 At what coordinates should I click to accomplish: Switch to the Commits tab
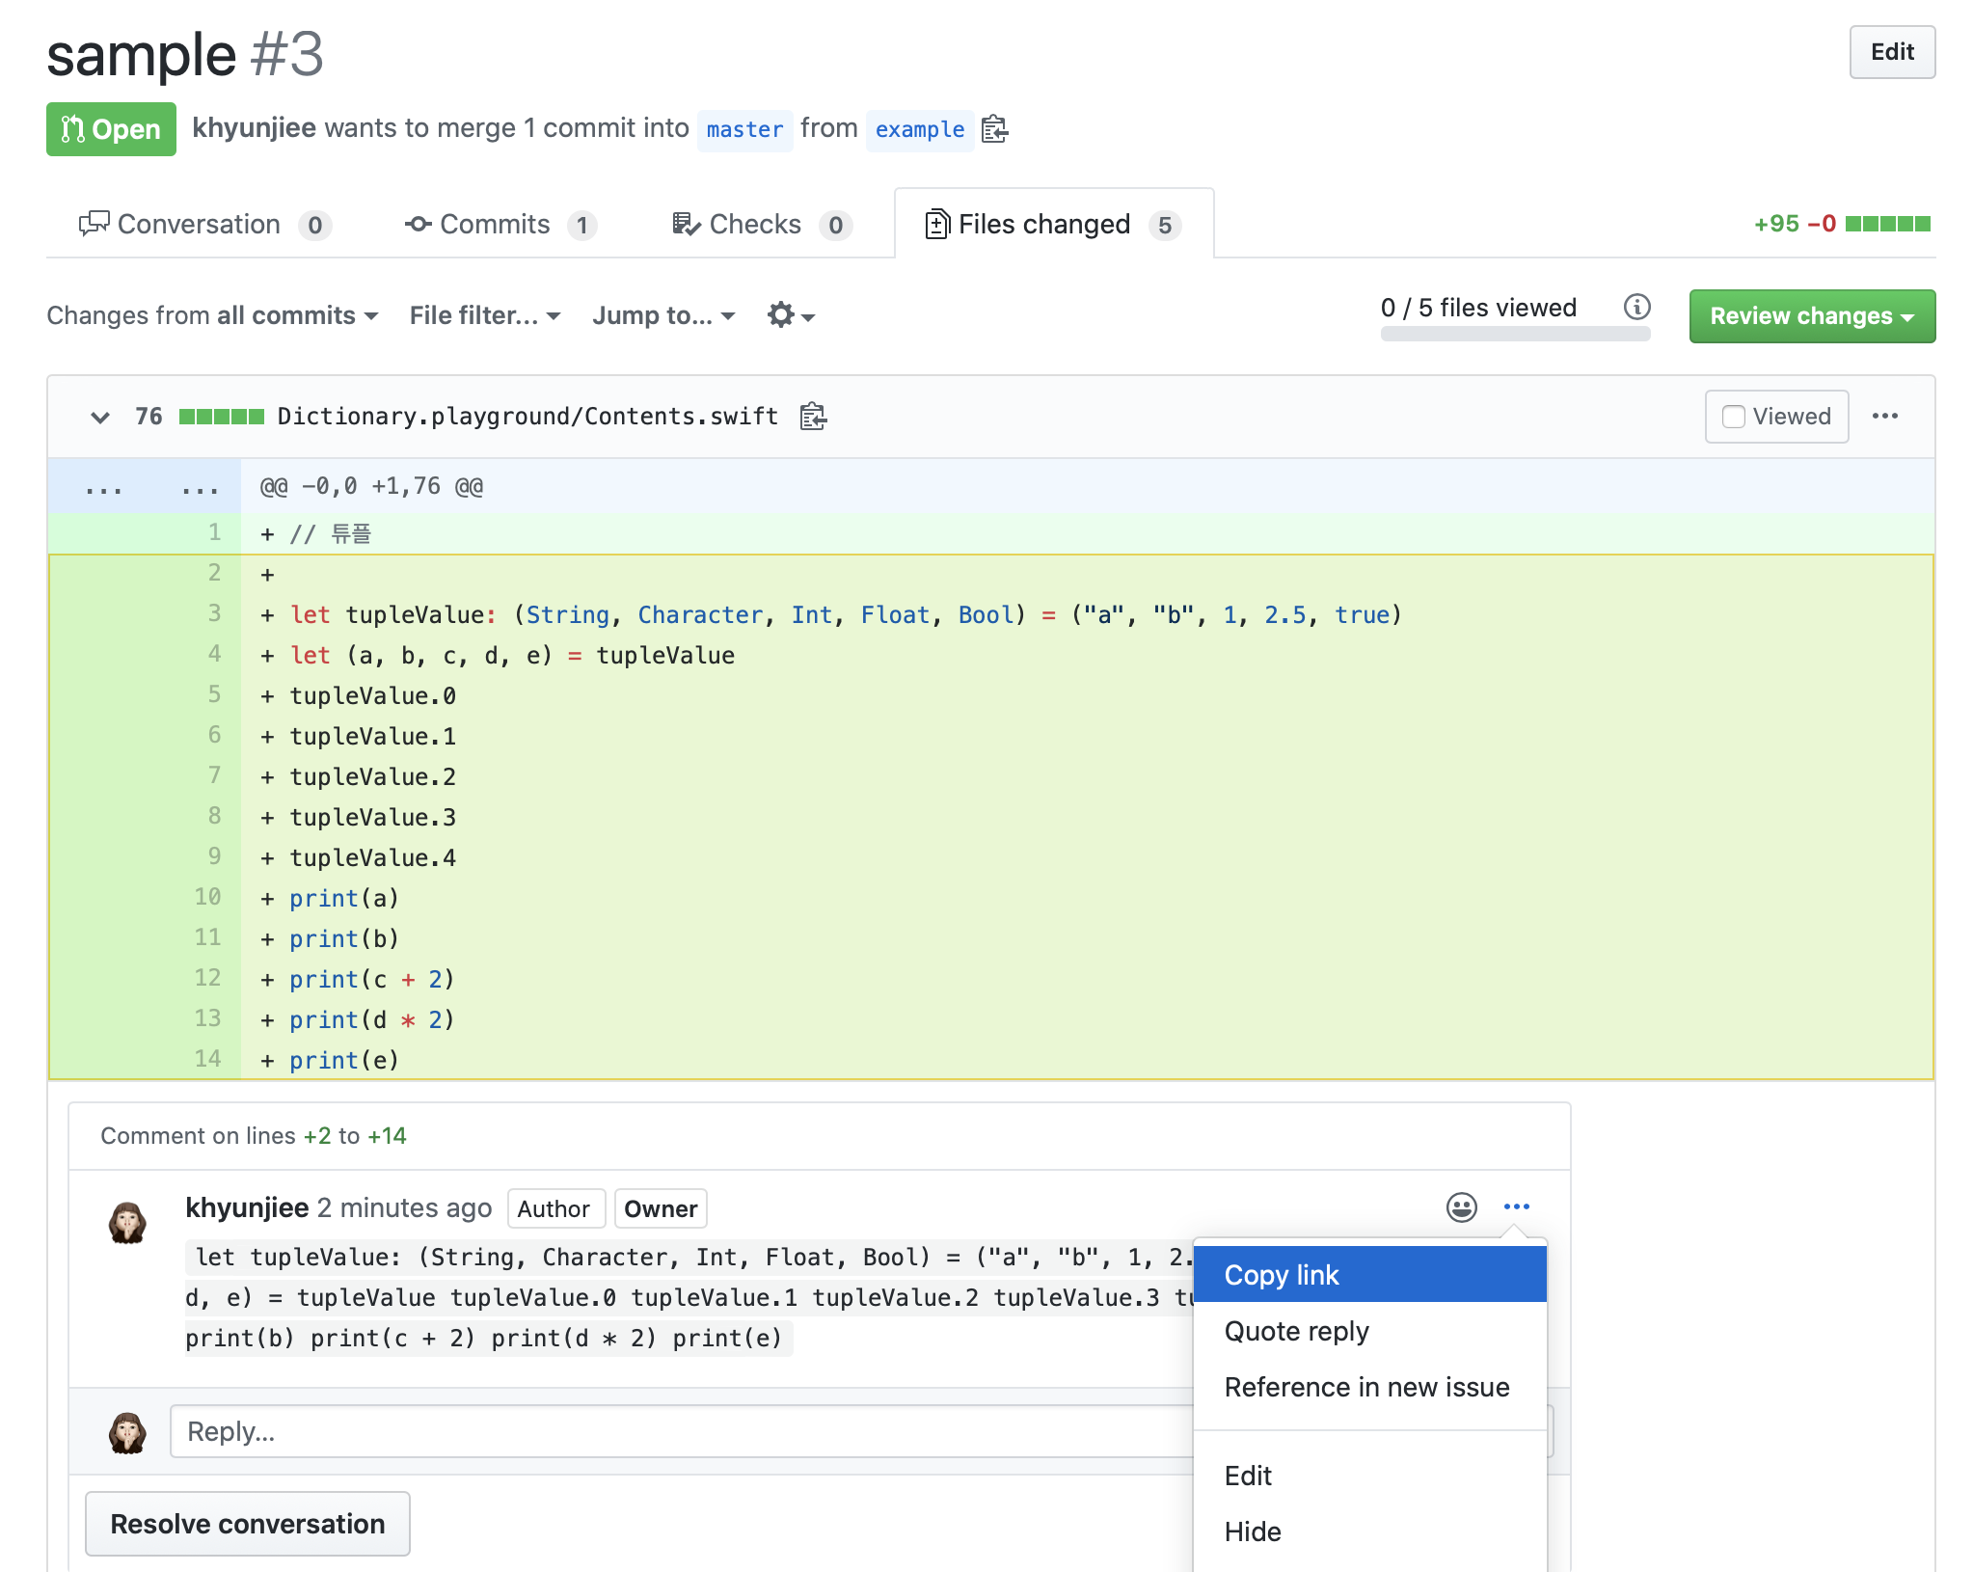tap(500, 225)
